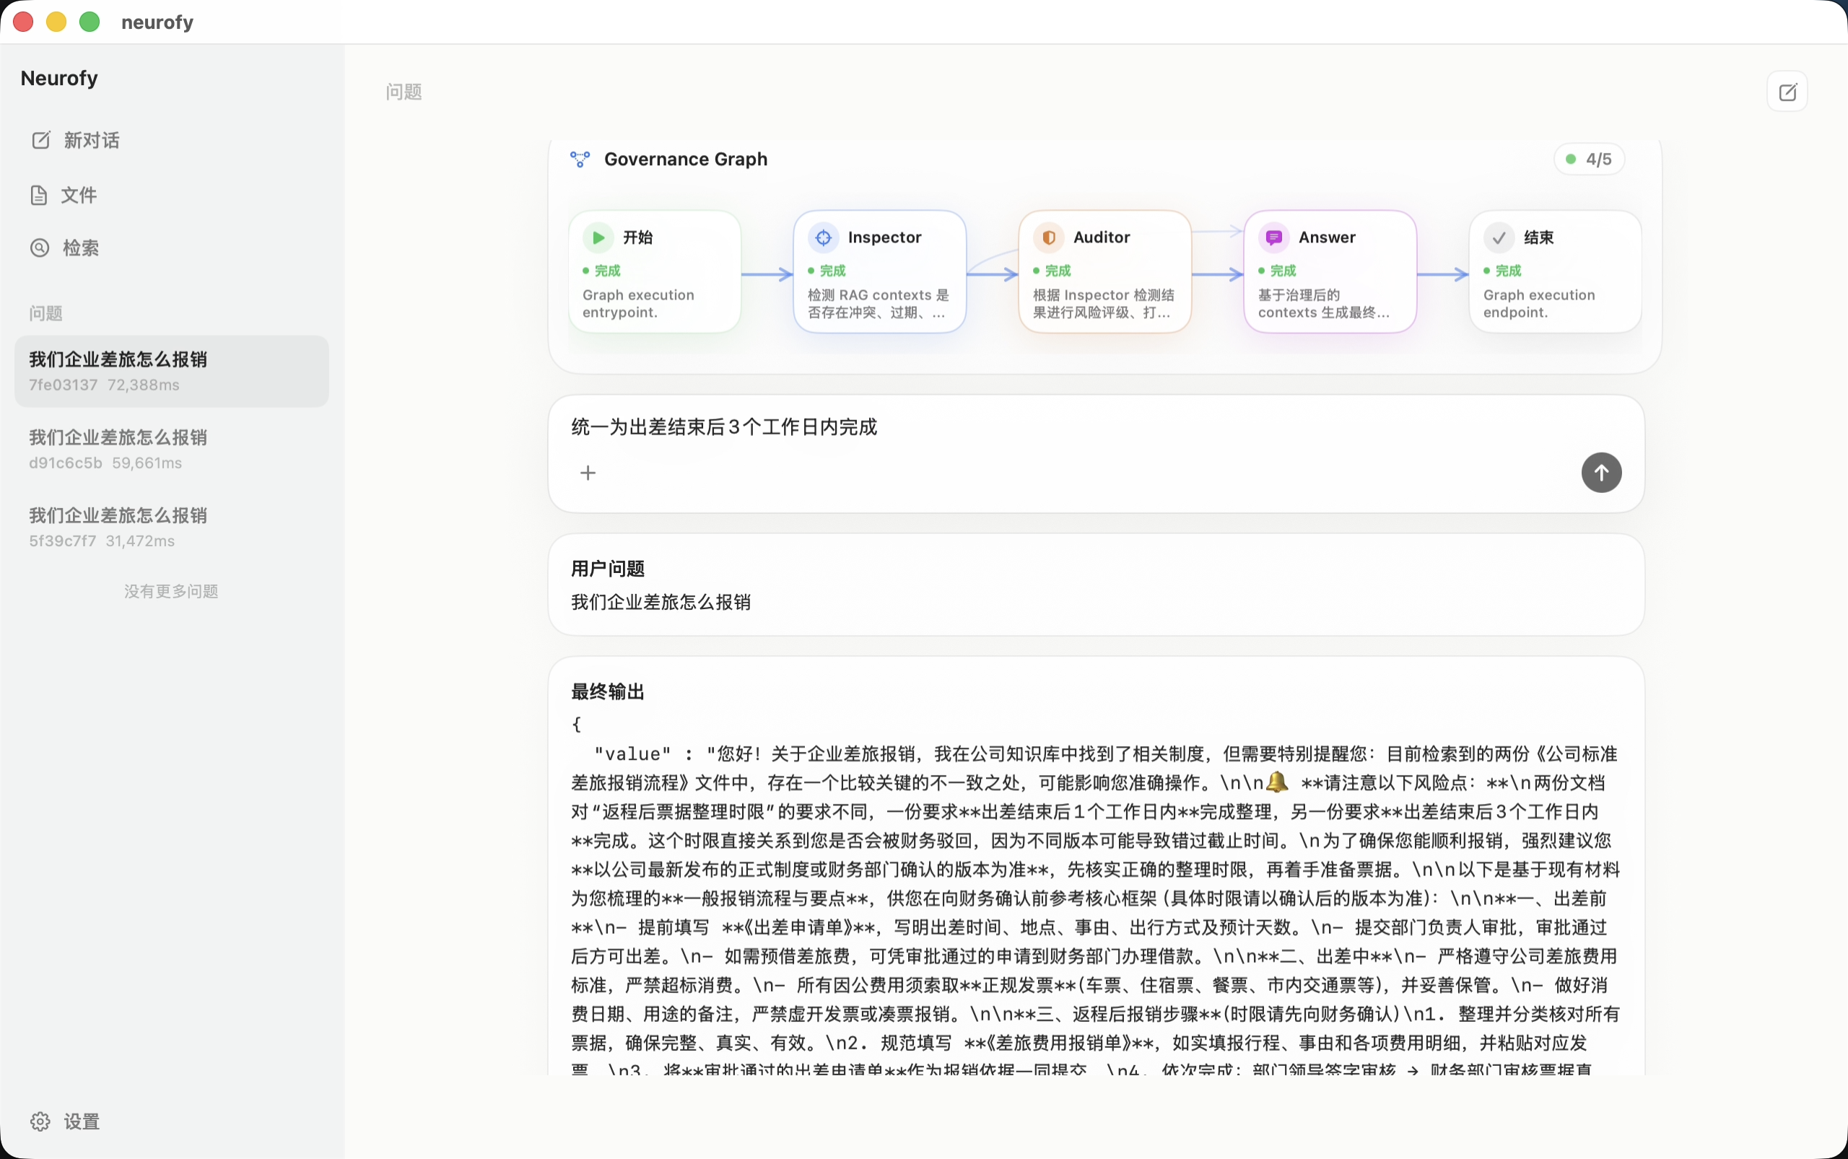Click the 完成 status on Answer node
This screenshot has width=1848, height=1159.
click(x=1278, y=271)
